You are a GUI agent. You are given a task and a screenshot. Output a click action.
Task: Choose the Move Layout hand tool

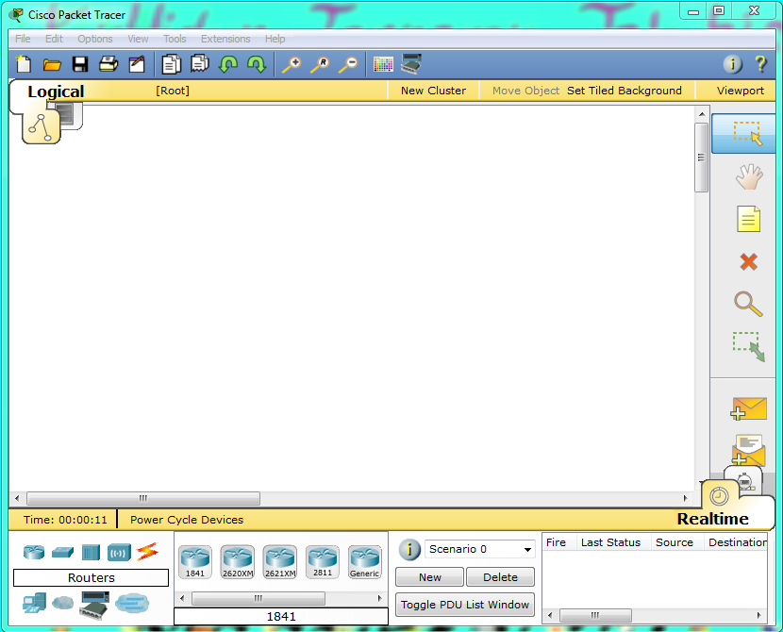[x=749, y=176]
